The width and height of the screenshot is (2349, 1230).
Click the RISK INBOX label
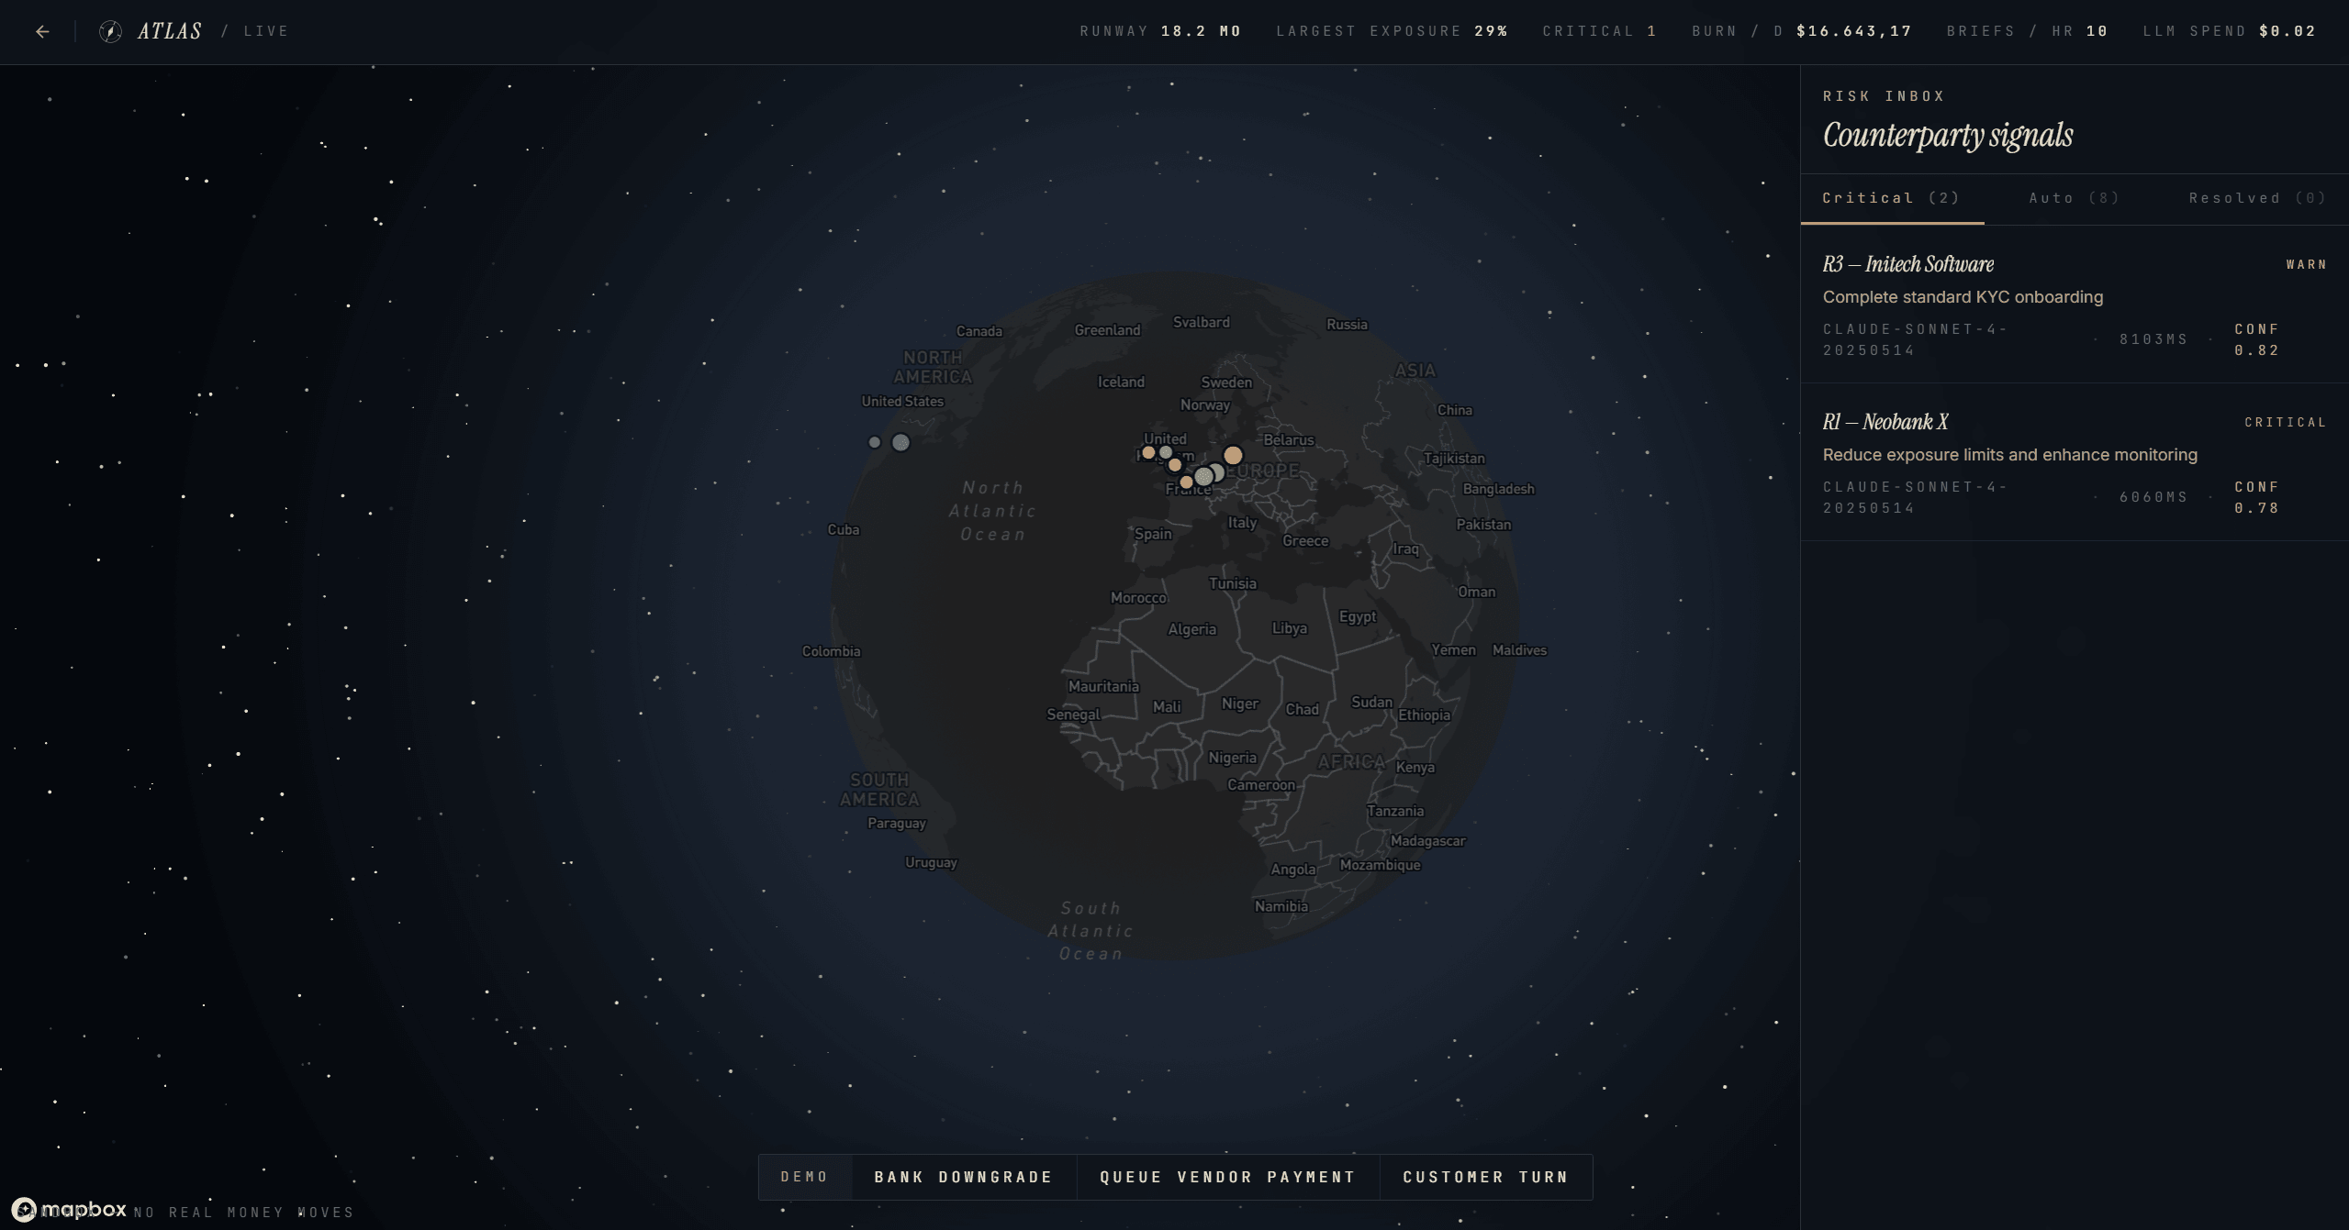click(1884, 95)
